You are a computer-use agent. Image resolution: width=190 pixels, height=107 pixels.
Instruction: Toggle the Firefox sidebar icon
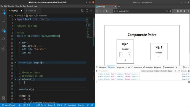(181, 11)
